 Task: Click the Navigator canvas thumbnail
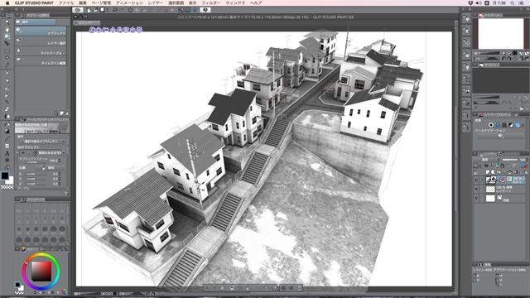(x=501, y=33)
